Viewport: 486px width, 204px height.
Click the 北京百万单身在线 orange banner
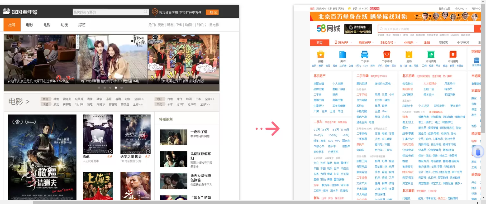coord(395,17)
